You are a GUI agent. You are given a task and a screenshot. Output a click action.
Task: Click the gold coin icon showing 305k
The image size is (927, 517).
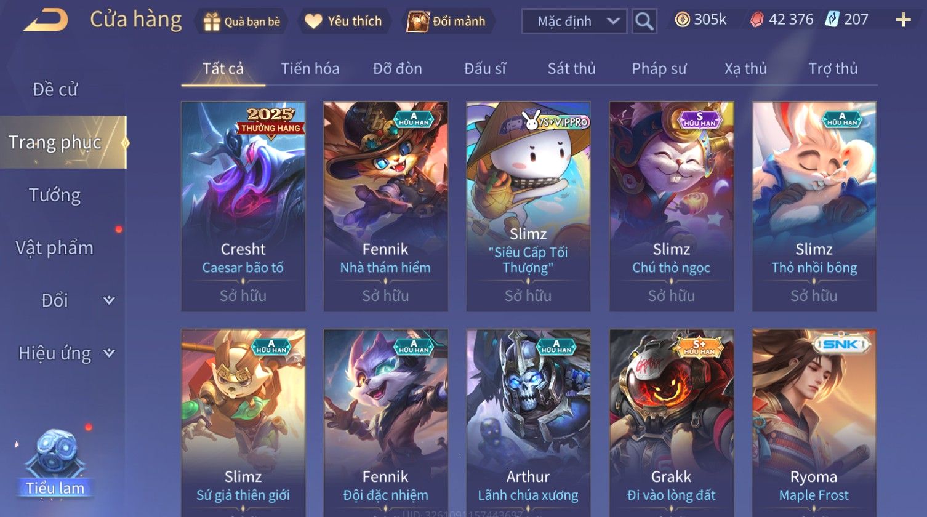coord(683,20)
